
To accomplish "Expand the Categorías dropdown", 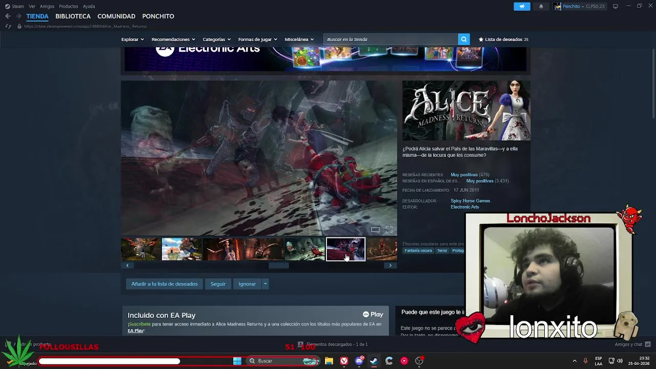I will click(216, 39).
